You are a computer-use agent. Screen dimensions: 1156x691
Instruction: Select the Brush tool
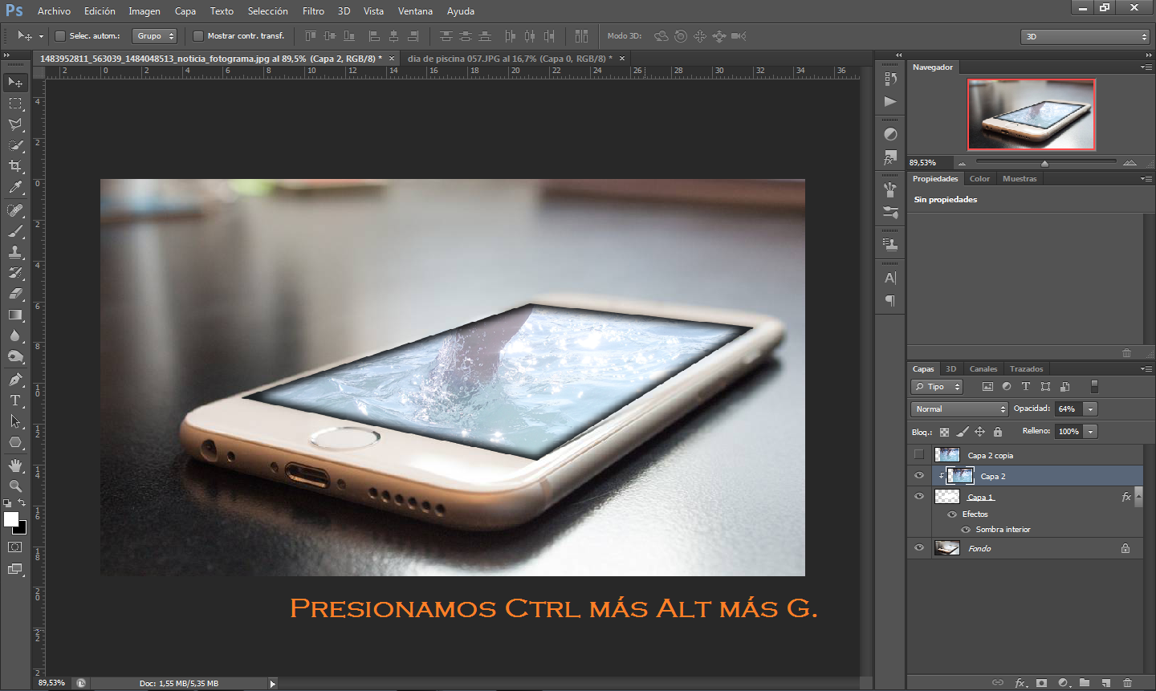coord(15,231)
